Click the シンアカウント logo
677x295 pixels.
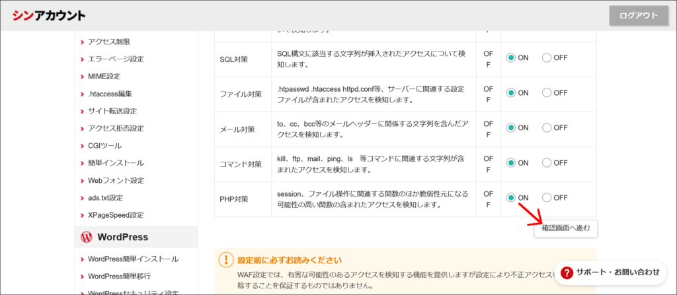point(48,15)
